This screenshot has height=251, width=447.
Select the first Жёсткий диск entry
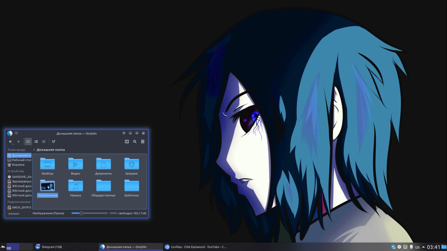(20, 186)
